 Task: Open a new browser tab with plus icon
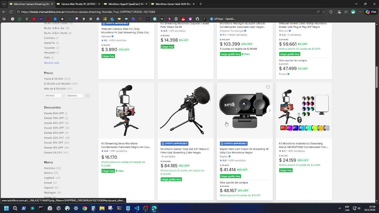point(201,4)
